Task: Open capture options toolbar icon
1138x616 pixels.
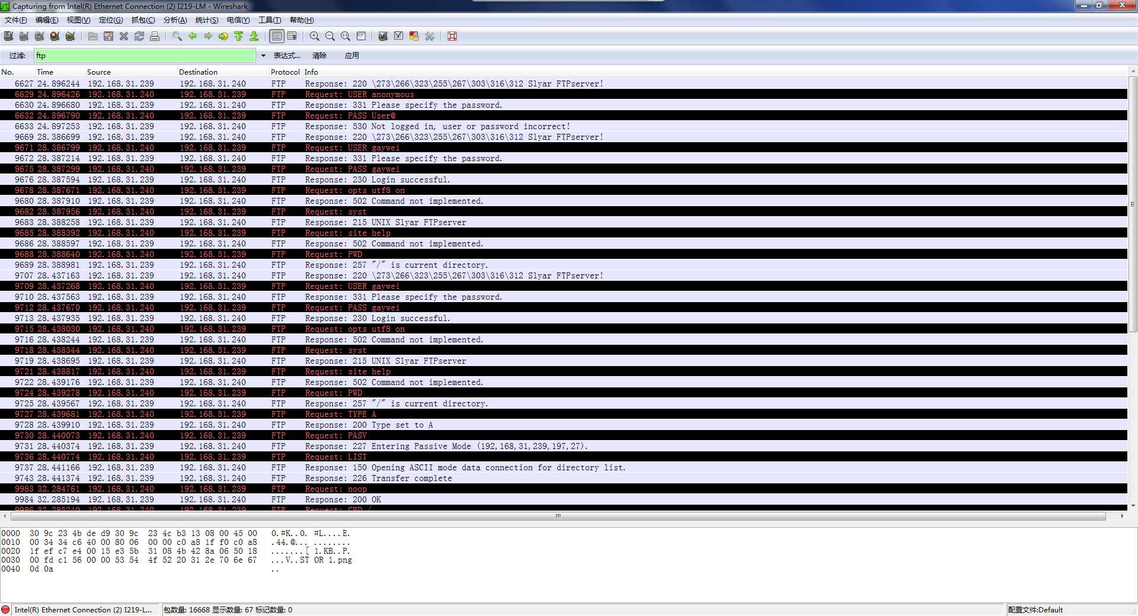Action: [x=24, y=36]
